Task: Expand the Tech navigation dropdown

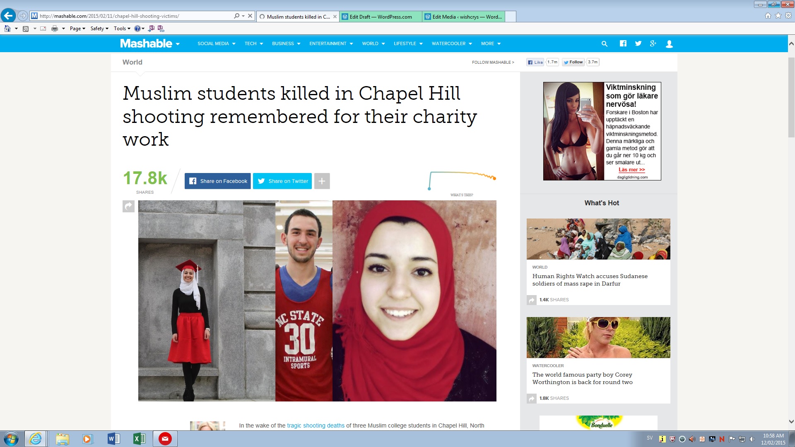Action: (x=253, y=43)
